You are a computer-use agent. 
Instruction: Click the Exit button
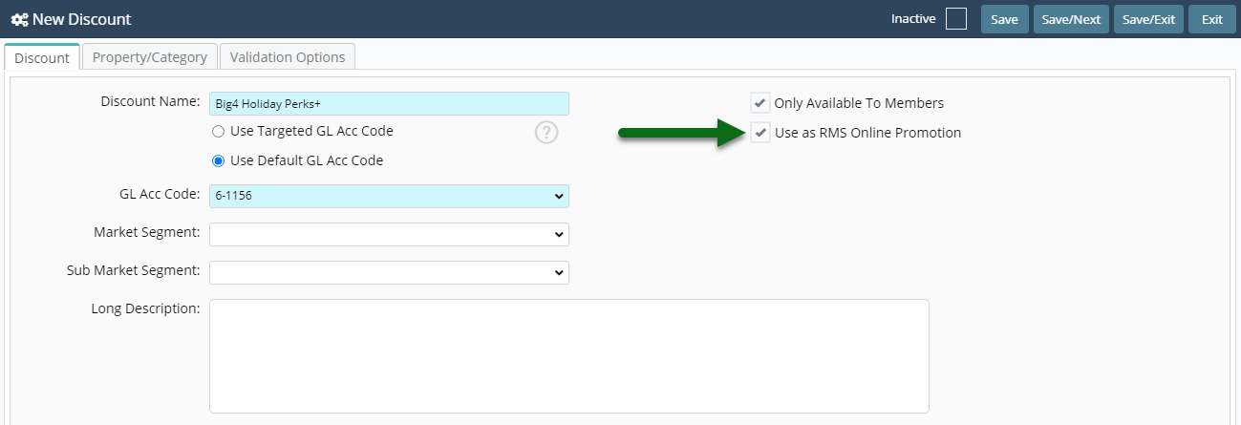(1212, 19)
